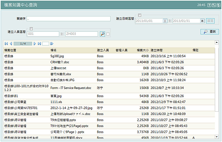The height and width of the screenshot is (142, 222).
Task: Open start date 2013/01/01 picker dropdown
Action: tap(165, 21)
